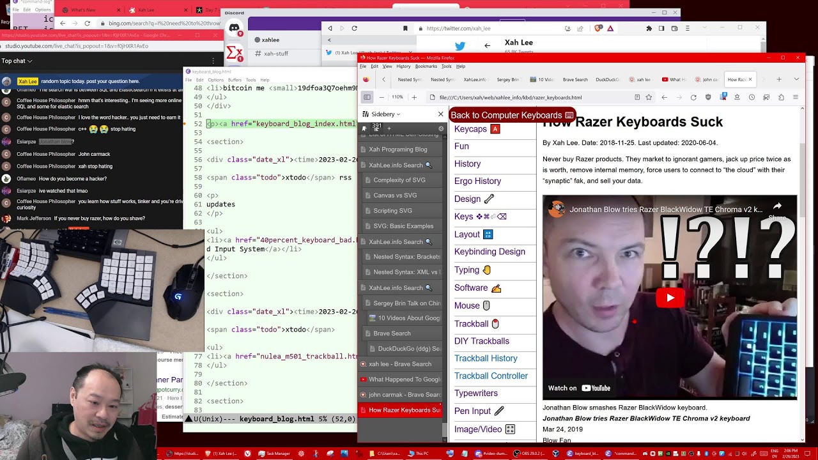Open the Typewriters link
The height and width of the screenshot is (460, 818).
click(x=475, y=394)
